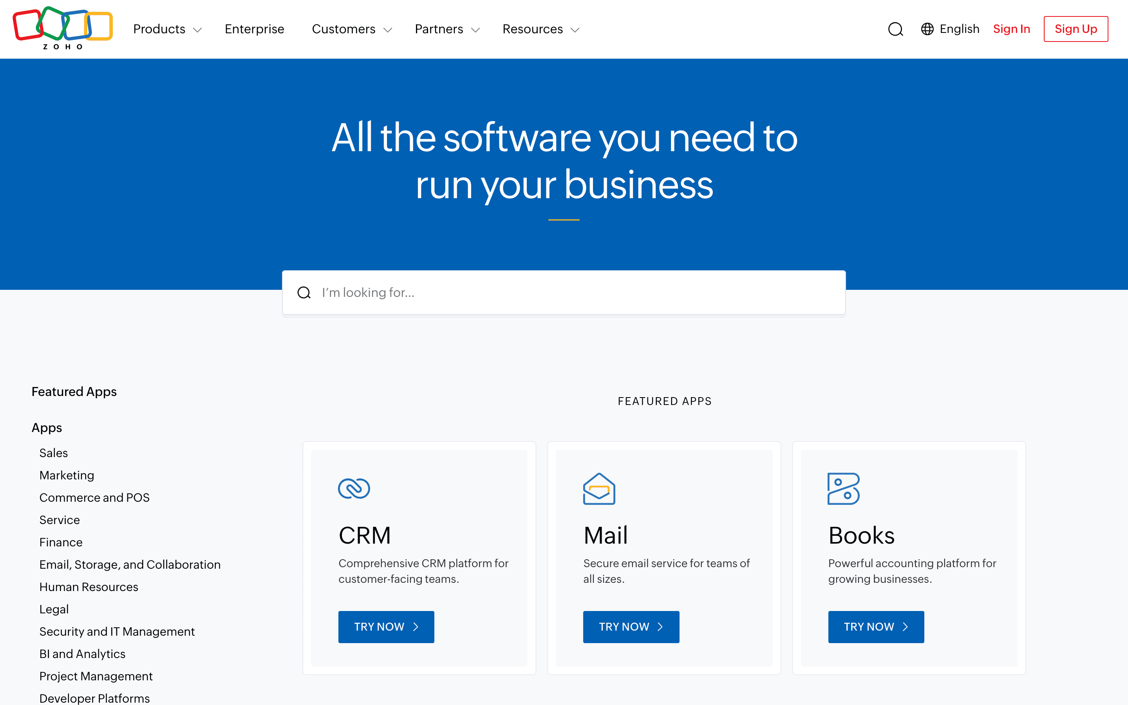
Task: Open the Finance category
Action: (x=61, y=542)
